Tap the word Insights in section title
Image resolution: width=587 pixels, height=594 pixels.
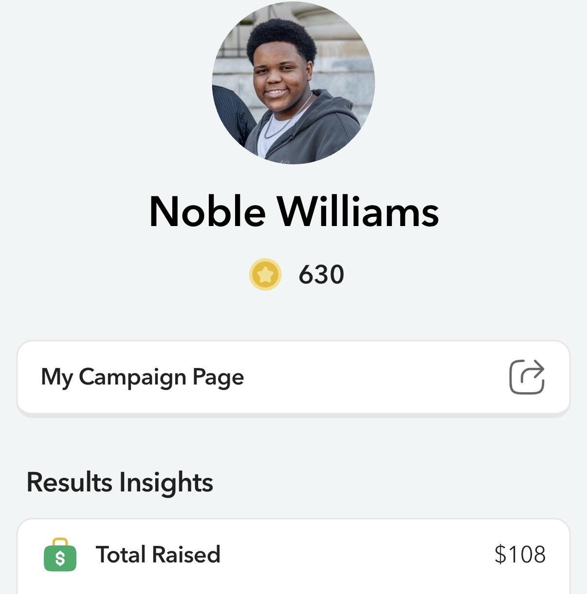(x=166, y=482)
